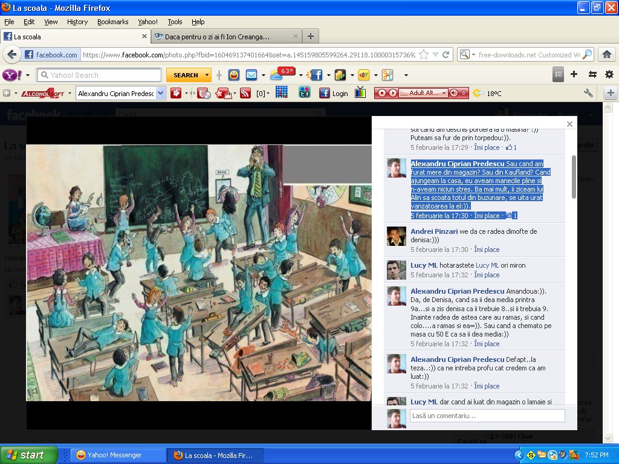Open the Adult Alt radio station dropdown
The image size is (619, 464).
coord(444,93)
